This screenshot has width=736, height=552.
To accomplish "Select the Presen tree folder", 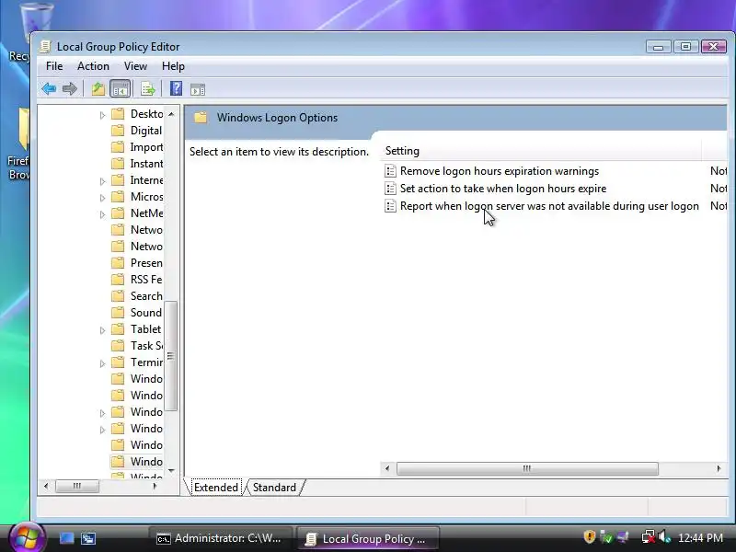I will (x=146, y=263).
